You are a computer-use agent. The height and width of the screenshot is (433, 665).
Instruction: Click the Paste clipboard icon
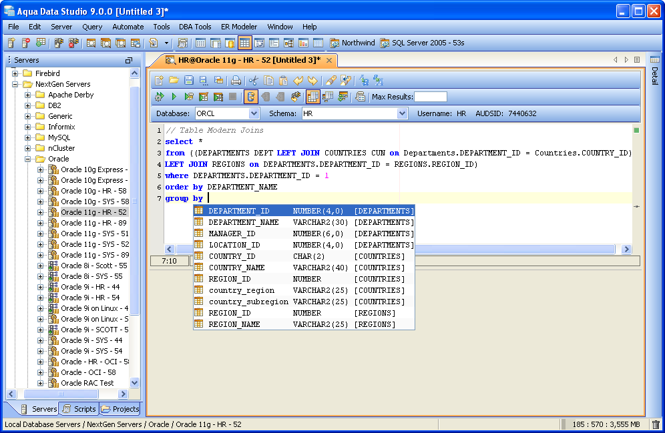tap(283, 81)
